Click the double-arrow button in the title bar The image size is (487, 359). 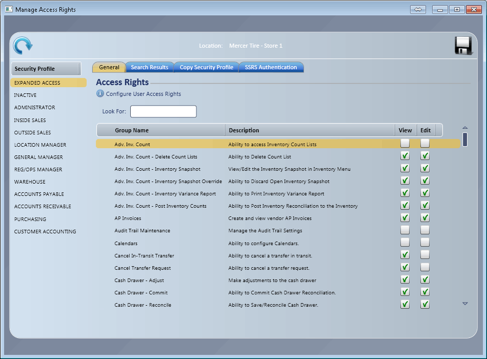[418, 10]
